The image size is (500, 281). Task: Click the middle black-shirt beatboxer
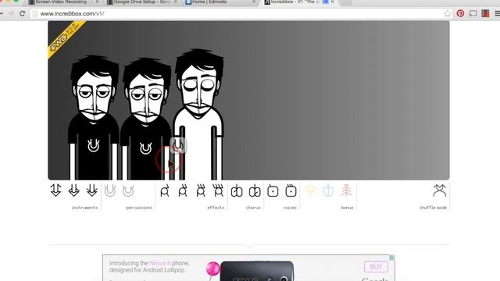pyautogui.click(x=146, y=119)
